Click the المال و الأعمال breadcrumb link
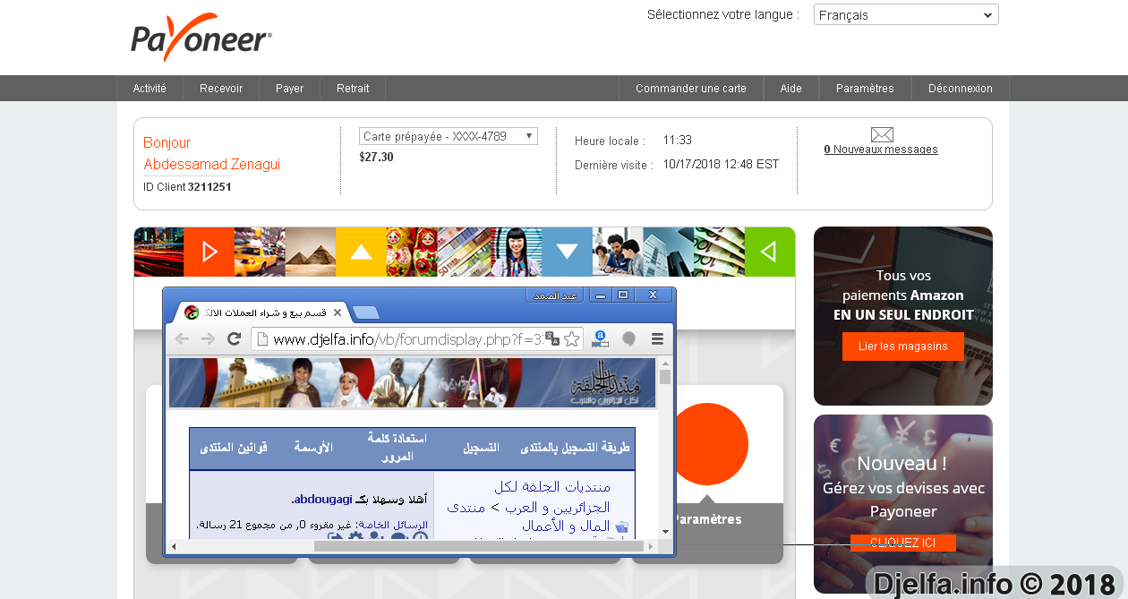The height and width of the screenshot is (599, 1128). [x=566, y=526]
